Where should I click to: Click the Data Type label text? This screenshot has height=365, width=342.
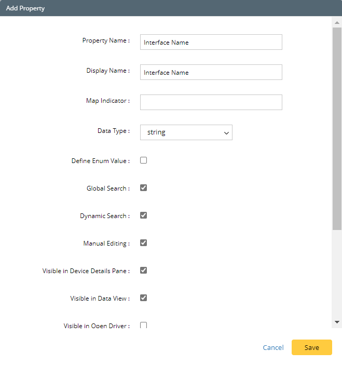tap(113, 131)
